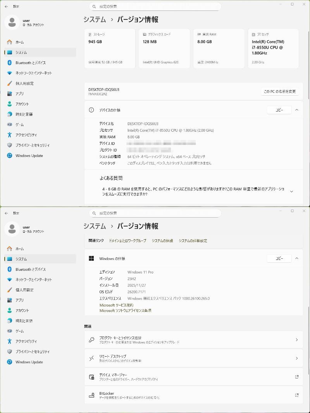Click System breadcrumb in top window

point(95,19)
